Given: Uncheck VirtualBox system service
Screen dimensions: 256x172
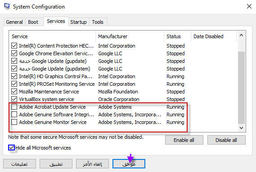Looking at the screenshot, I should point(14,99).
